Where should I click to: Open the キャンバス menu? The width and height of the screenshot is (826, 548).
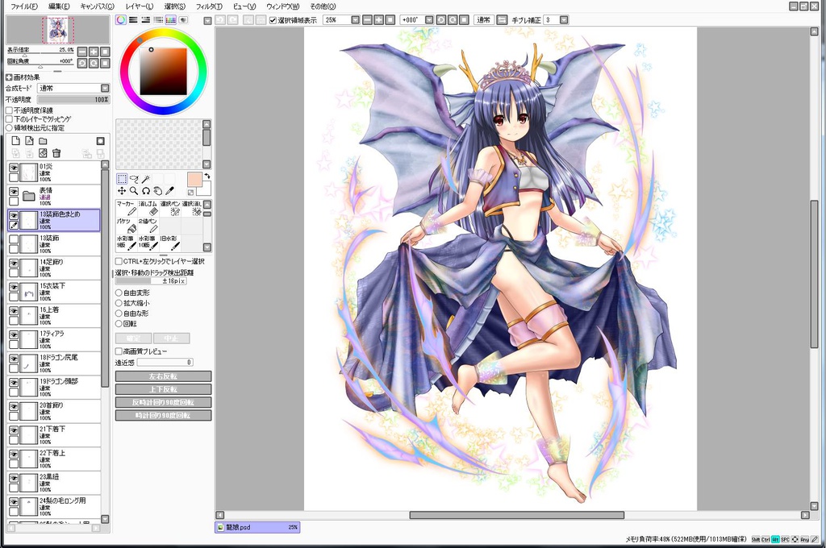tap(97, 6)
